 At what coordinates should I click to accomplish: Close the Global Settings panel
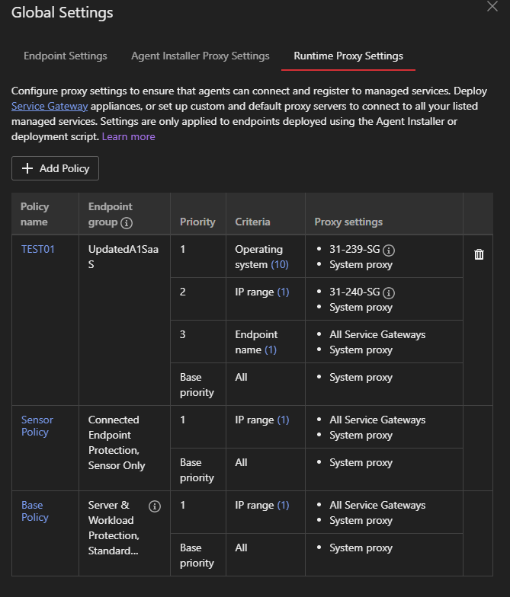point(492,6)
